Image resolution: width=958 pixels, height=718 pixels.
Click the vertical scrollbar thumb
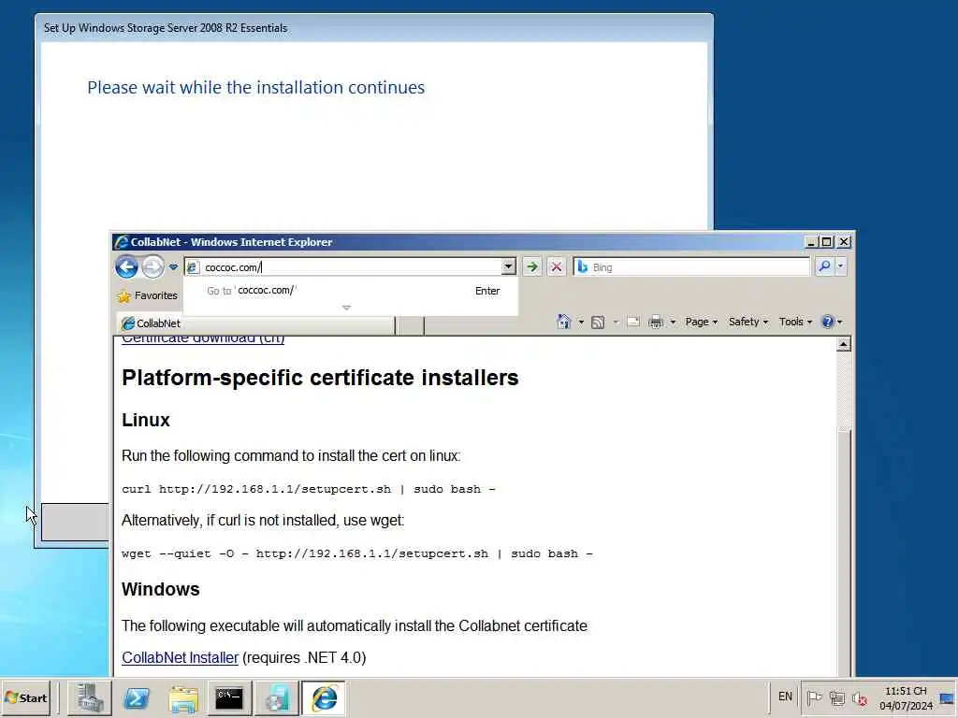tap(844, 553)
